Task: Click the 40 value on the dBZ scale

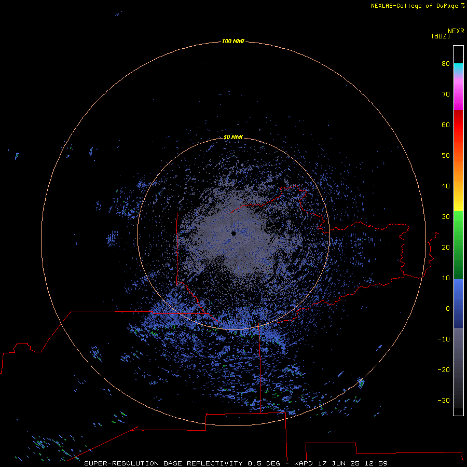Action: point(446,186)
